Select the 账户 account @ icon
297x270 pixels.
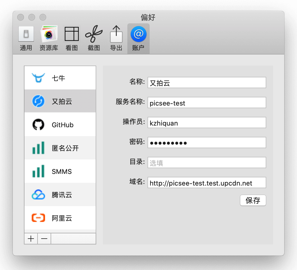pyautogui.click(x=138, y=34)
